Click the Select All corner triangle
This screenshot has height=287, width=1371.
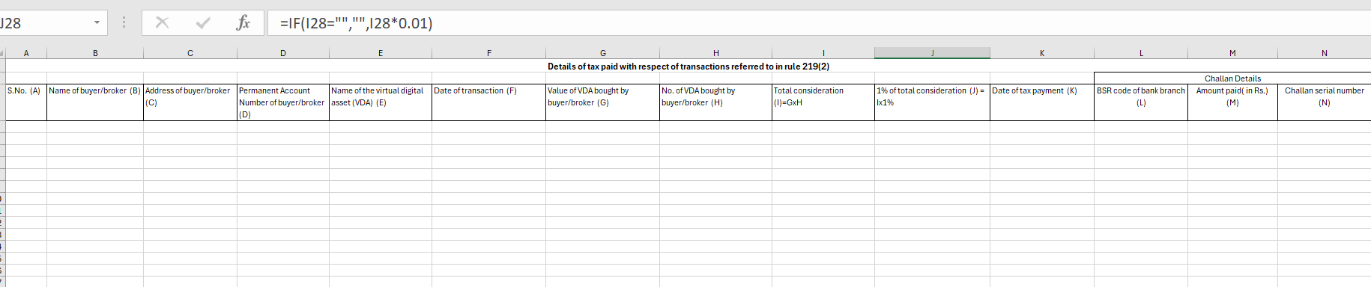pos(2,53)
